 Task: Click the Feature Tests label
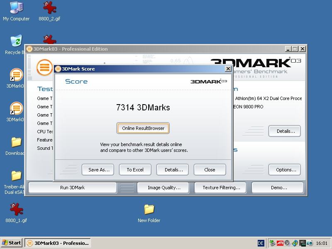coord(45,140)
